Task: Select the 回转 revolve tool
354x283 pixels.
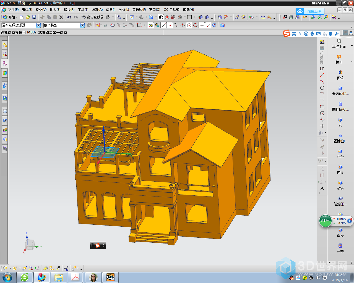Action: (x=340, y=75)
